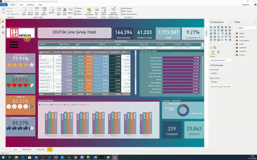257x160 pixels.
Task: Toggle the Keep all filters switch
Action: 215,82
